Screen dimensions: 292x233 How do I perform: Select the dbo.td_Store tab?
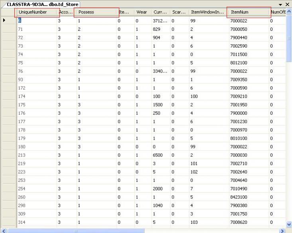point(40,4)
